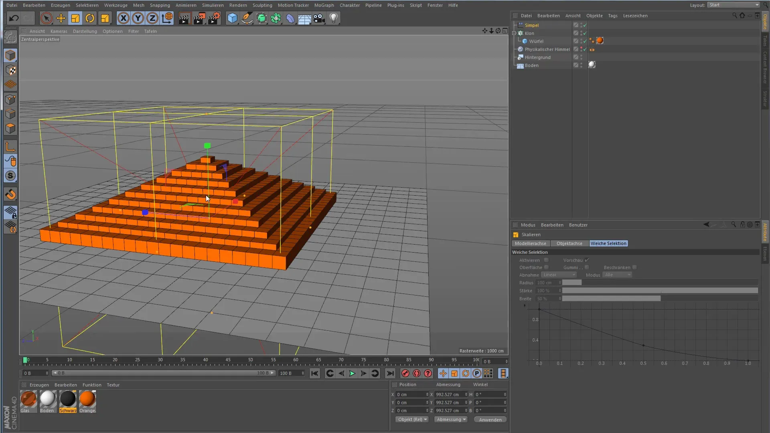Adjust the Radius slider
The width and height of the screenshot is (770, 433).
click(660, 283)
